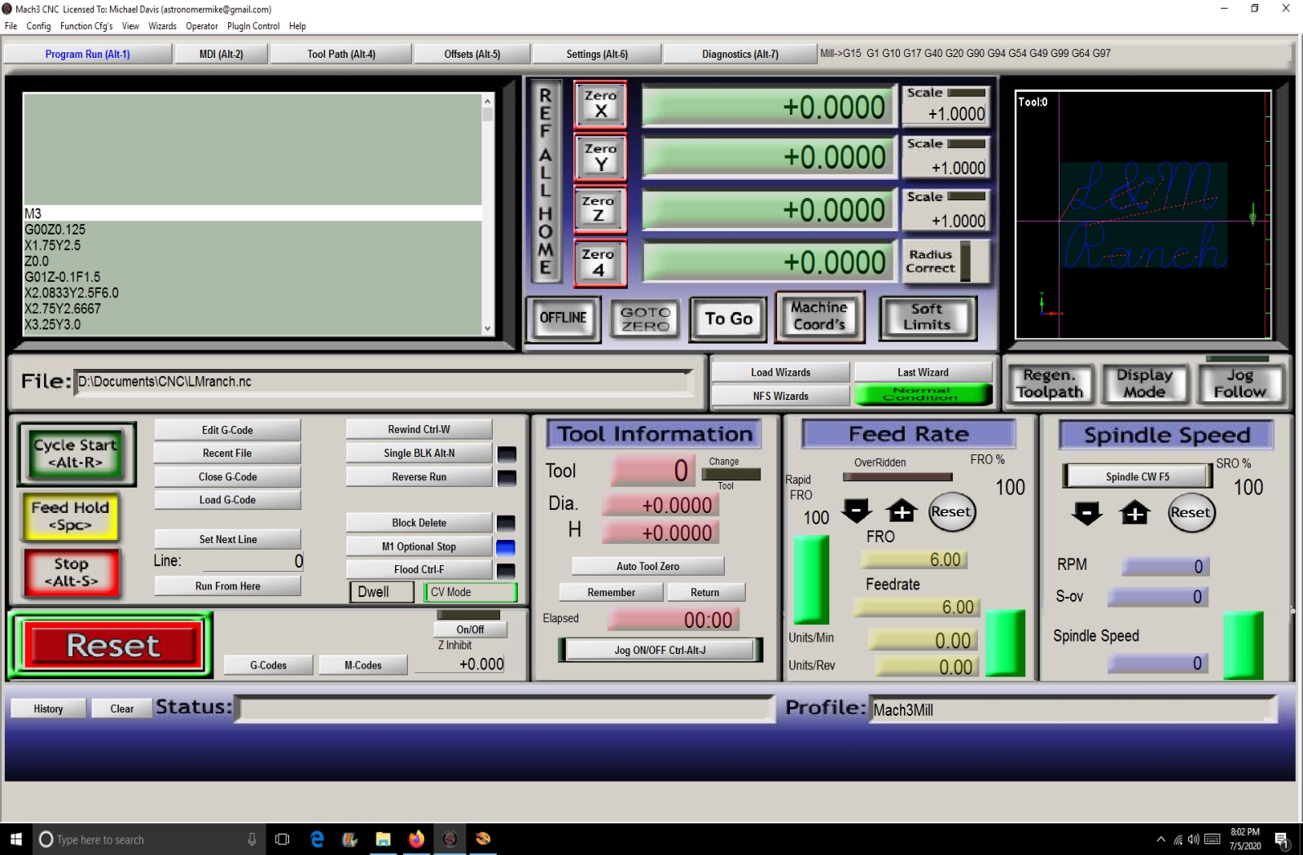Toggle Machine Coord's display

[819, 316]
